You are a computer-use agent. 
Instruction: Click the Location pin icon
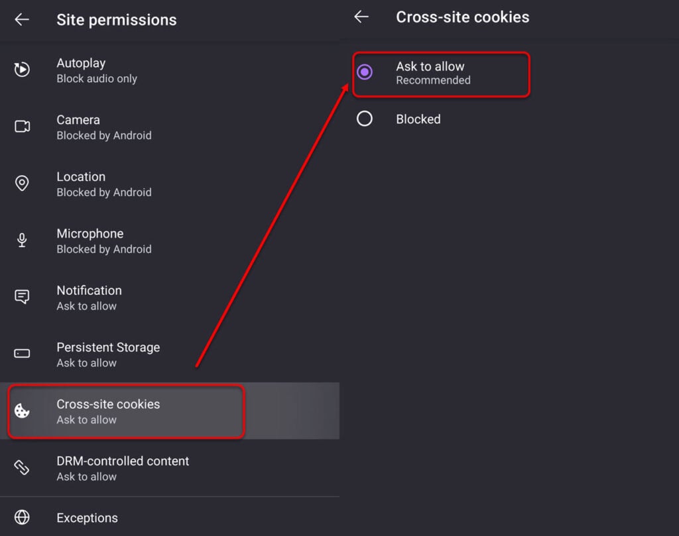(x=22, y=183)
